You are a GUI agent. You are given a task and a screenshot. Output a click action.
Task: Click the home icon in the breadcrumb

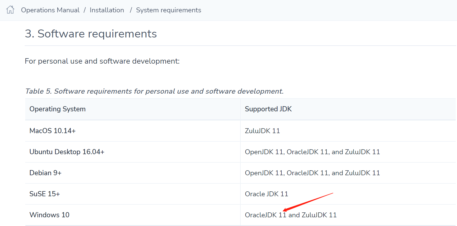pos(10,10)
